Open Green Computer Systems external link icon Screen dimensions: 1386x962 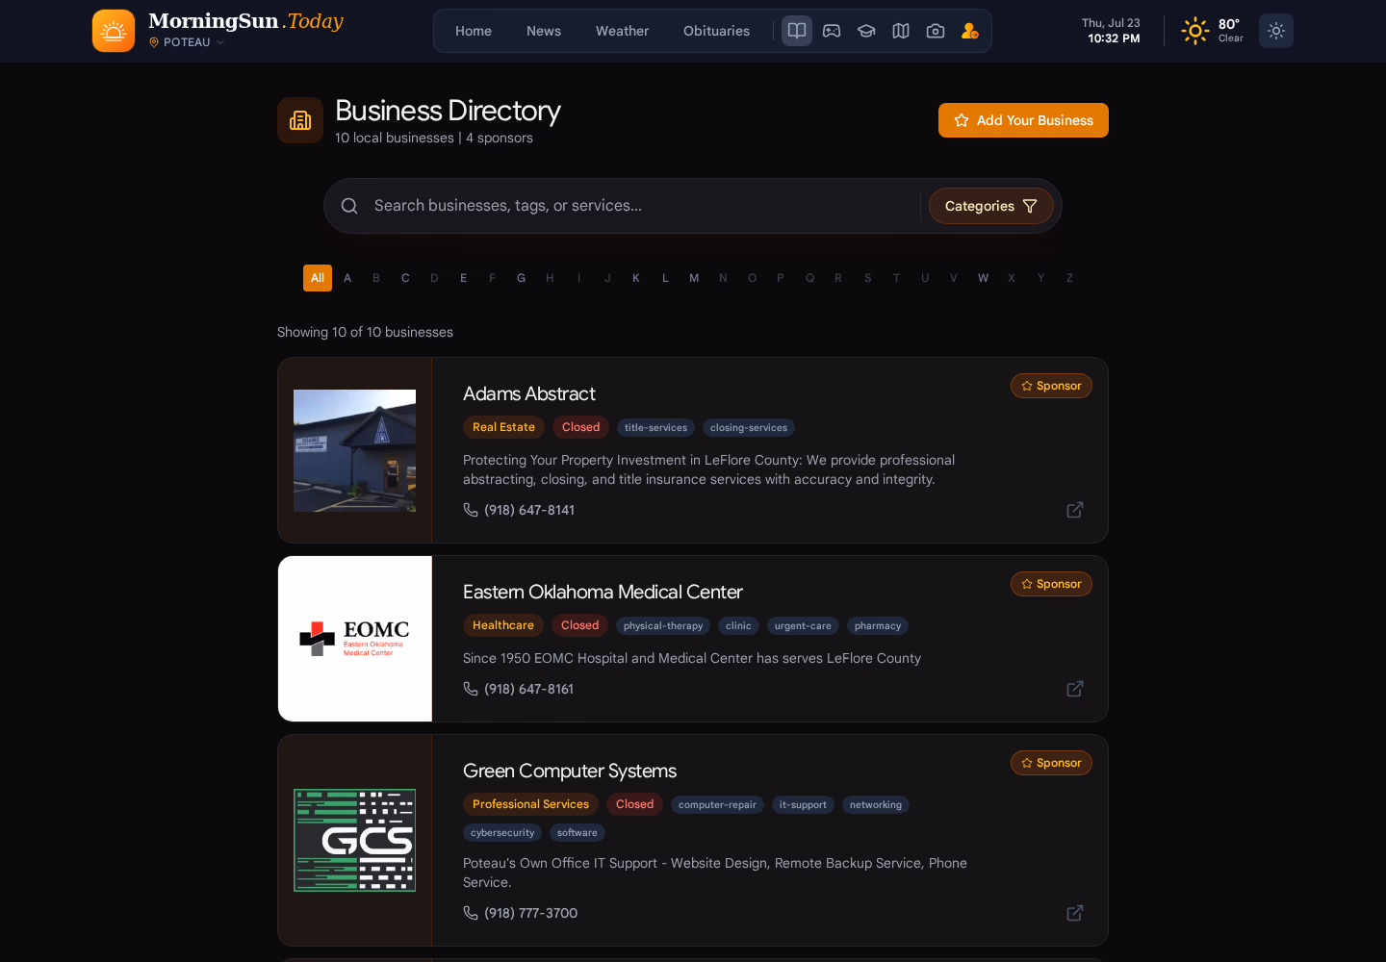[1075, 913]
